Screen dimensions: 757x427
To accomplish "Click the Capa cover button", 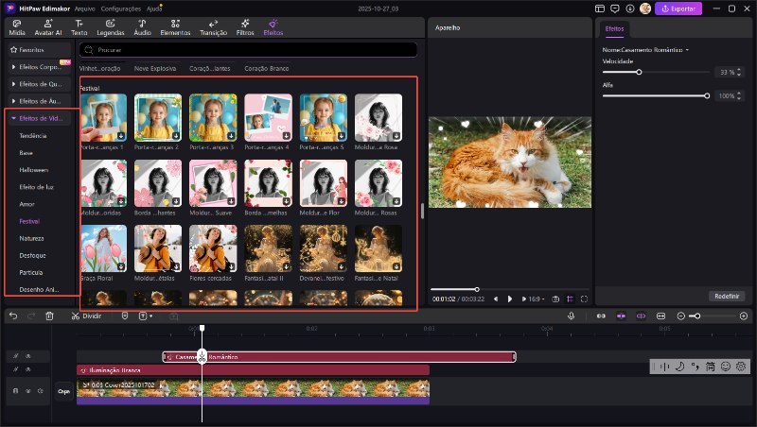I will (x=63, y=391).
